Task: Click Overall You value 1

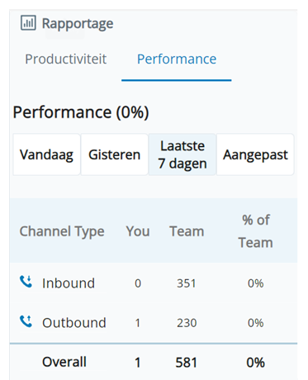Action: [x=138, y=363]
